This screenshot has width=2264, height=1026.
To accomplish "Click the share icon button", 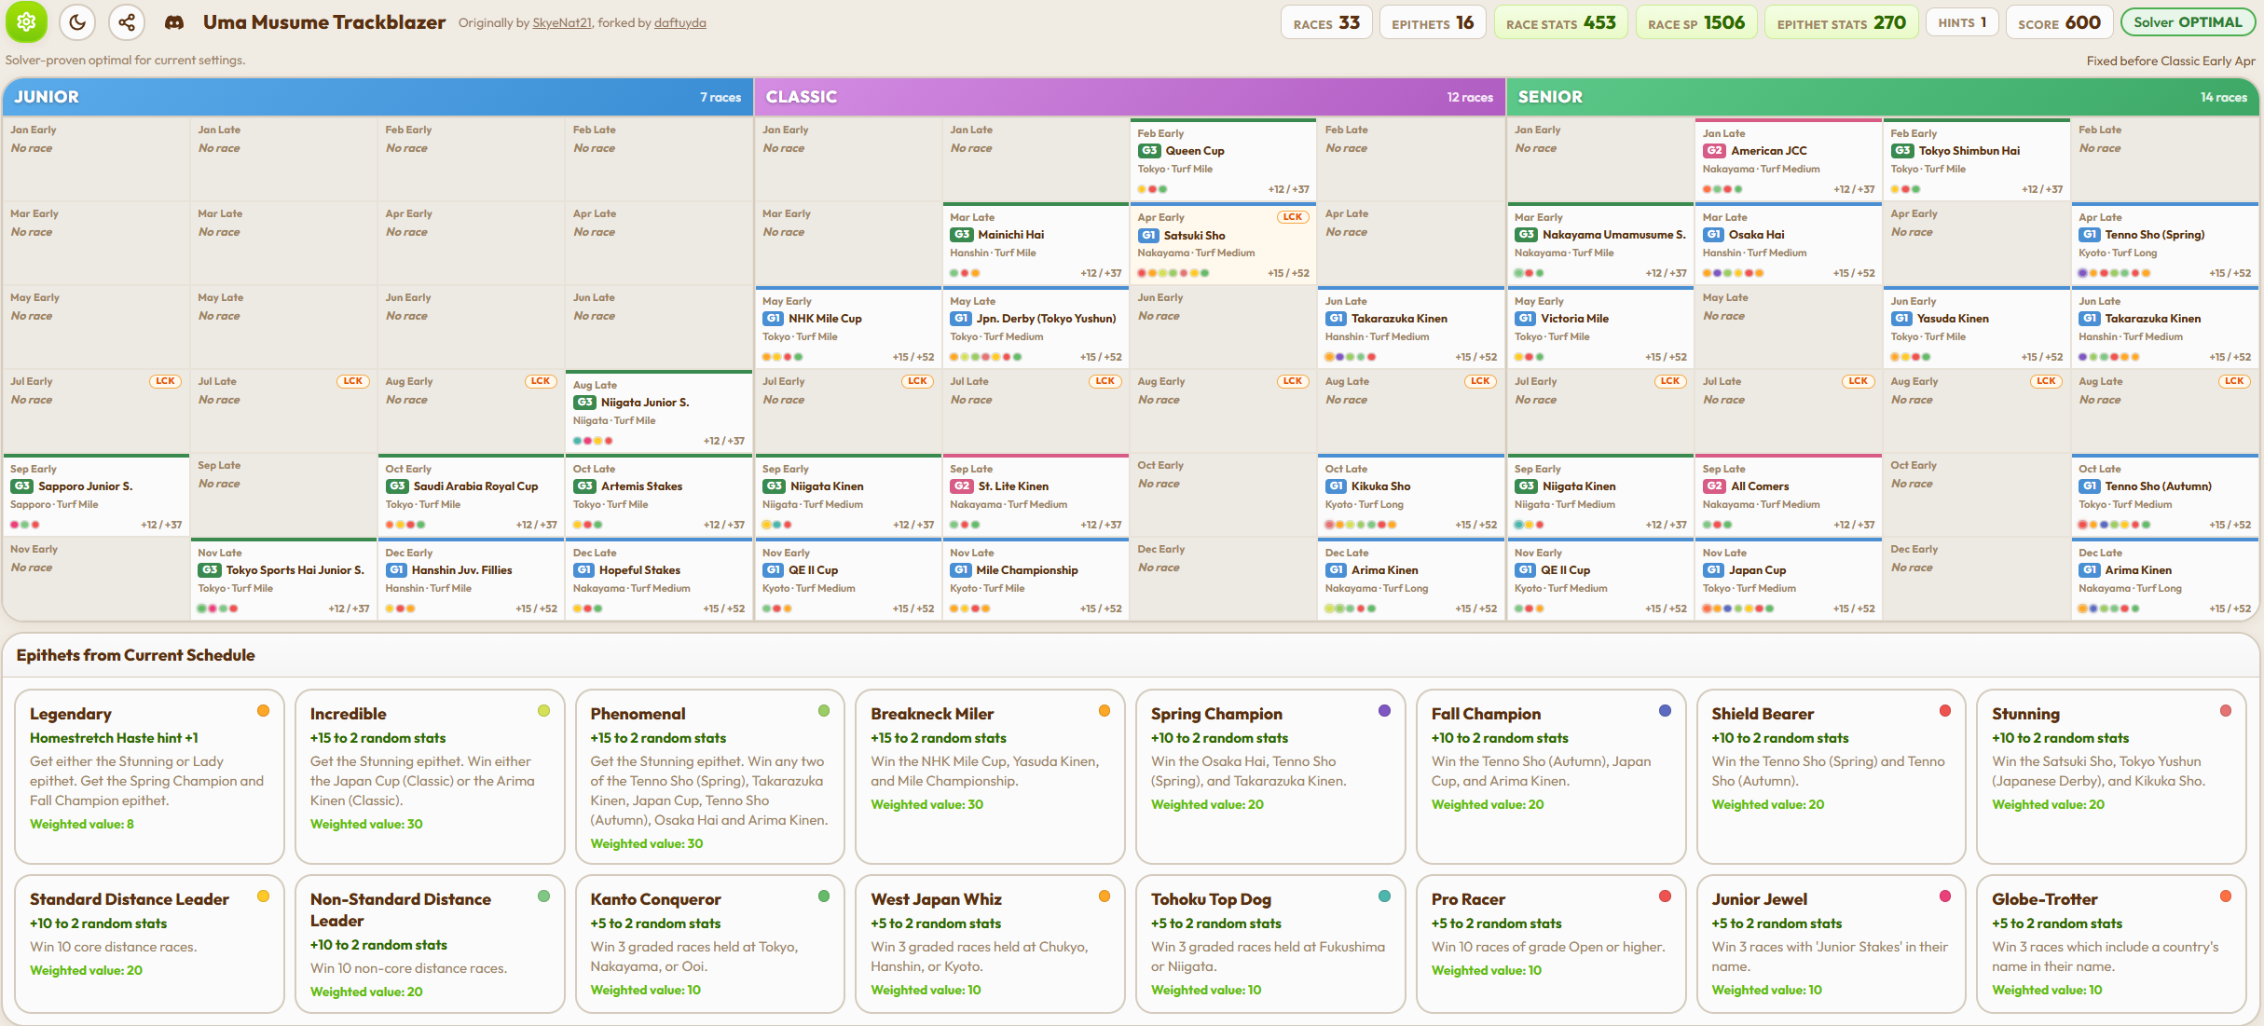I will click(x=127, y=21).
